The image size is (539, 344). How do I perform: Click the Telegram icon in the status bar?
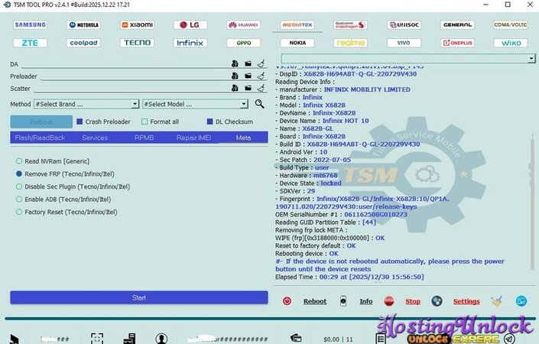coord(509,338)
